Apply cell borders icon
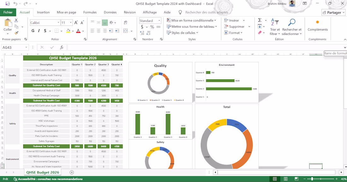This screenshot has height=182, width=347. (x=57, y=31)
